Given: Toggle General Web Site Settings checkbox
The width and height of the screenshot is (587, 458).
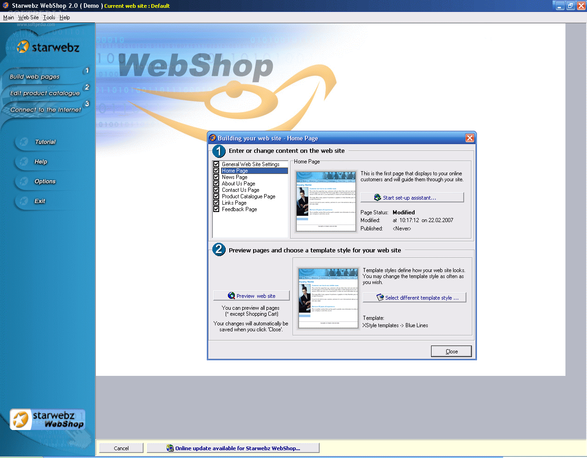Looking at the screenshot, I should click(x=216, y=164).
